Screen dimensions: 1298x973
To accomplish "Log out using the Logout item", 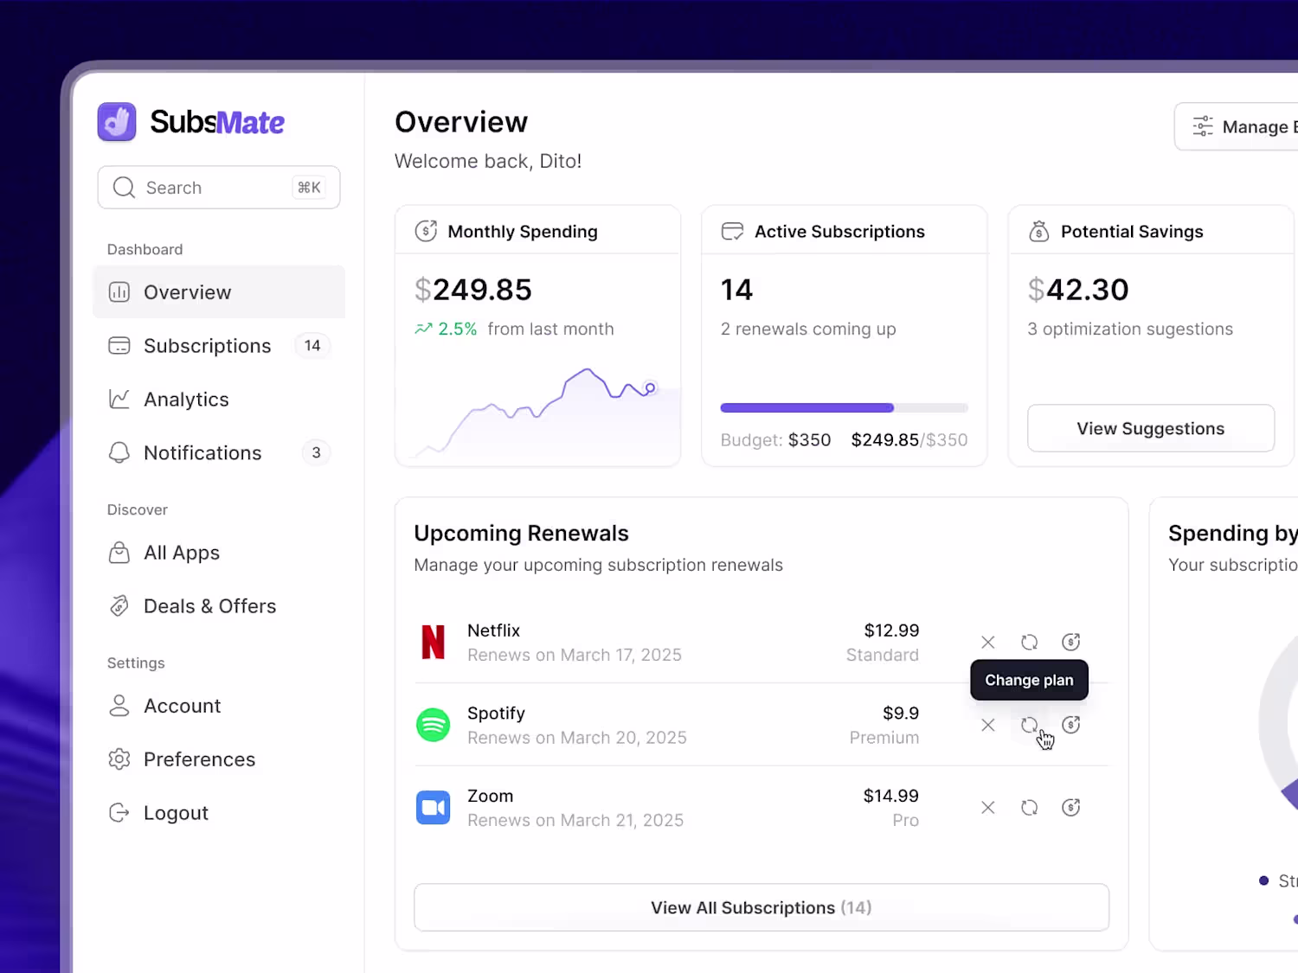I will [x=219, y=813].
